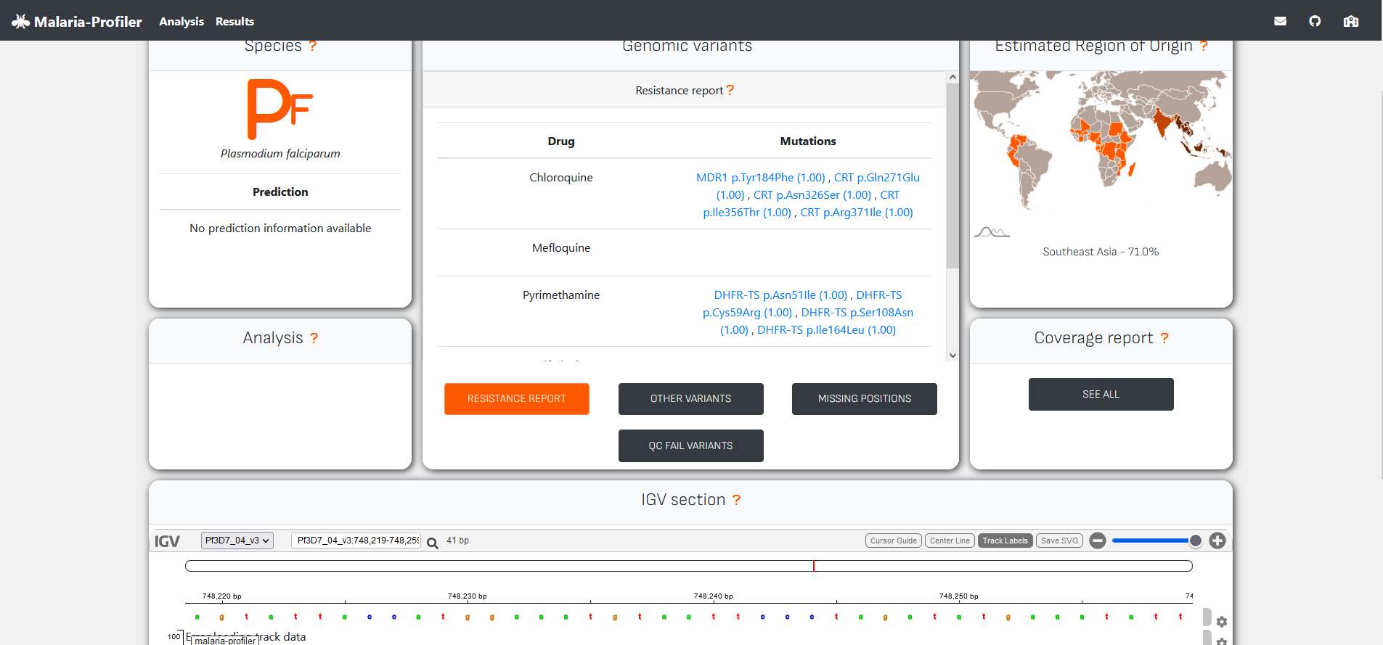Toggle the Cursor Guide option
The height and width of the screenshot is (645, 1383).
coord(893,541)
